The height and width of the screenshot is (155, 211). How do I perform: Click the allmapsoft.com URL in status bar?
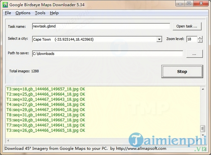coord(141,149)
